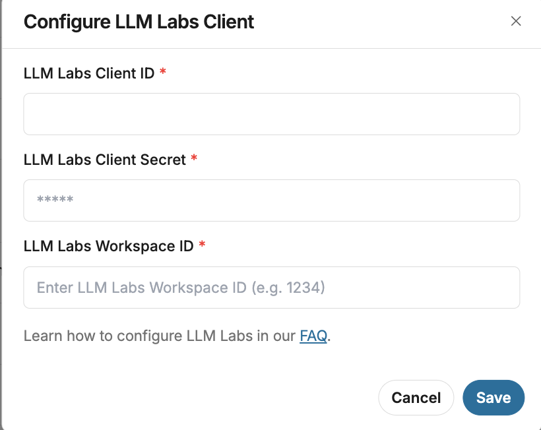Close the Configure LLM Labs Client dialog
This screenshot has width=541, height=430.
pos(516,21)
